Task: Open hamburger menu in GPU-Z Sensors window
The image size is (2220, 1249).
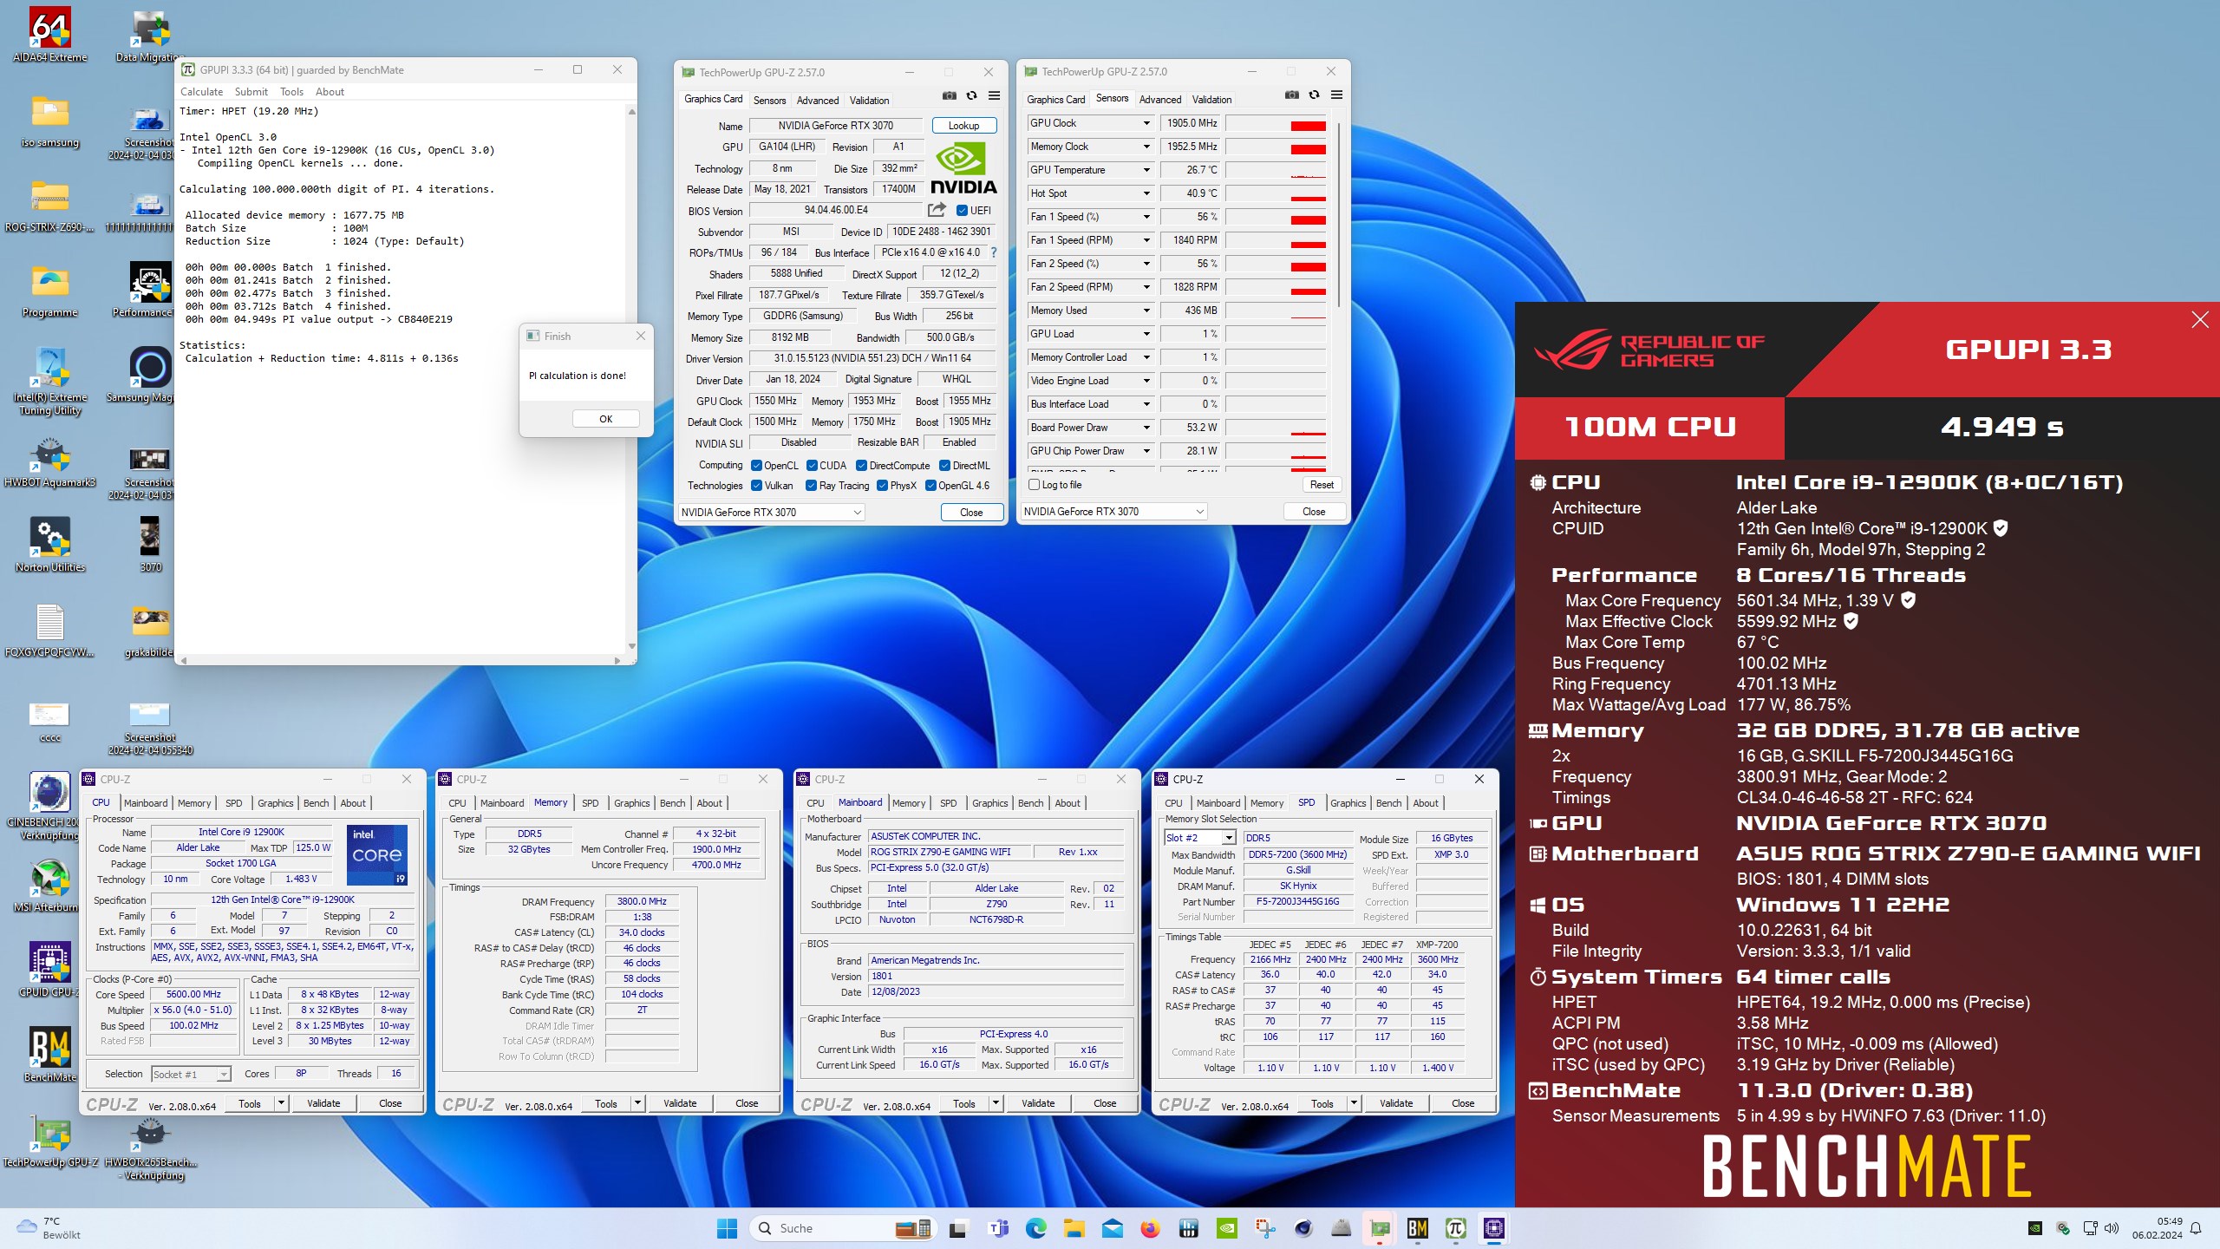Action: coord(1336,95)
